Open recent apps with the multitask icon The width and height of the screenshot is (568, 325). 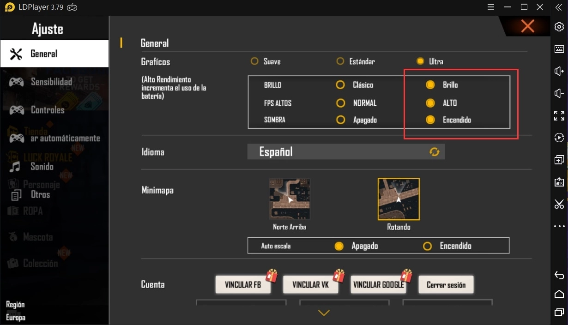click(x=559, y=312)
